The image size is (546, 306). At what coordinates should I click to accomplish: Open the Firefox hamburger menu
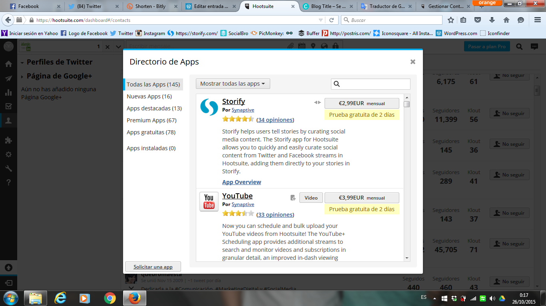tap(538, 20)
